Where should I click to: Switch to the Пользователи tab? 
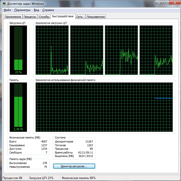coord(96,17)
